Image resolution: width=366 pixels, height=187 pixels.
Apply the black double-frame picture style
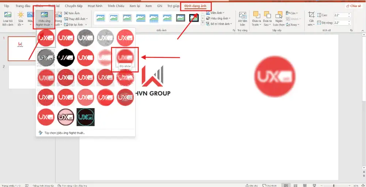[180, 18]
